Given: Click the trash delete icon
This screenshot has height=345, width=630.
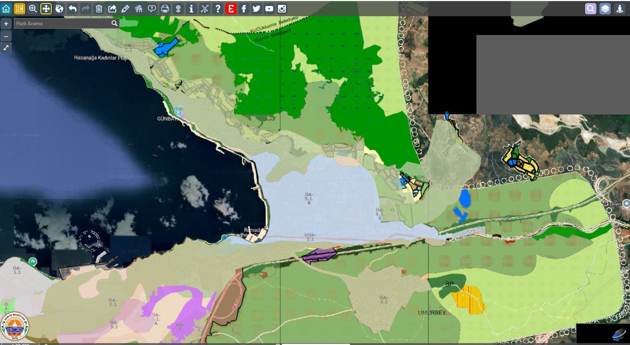Looking at the screenshot, I should click(x=99, y=9).
